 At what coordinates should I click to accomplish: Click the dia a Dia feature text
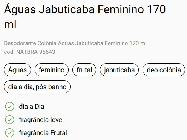(x=32, y=107)
